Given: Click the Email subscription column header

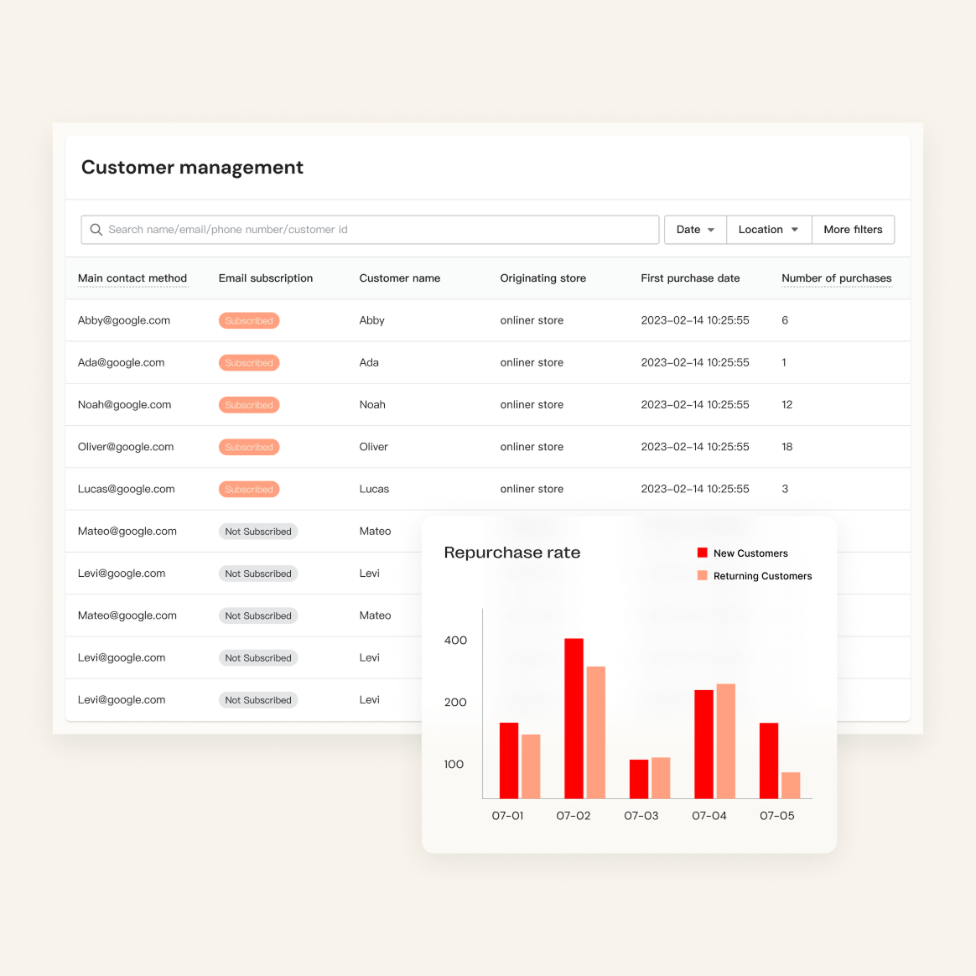Looking at the screenshot, I should tap(266, 278).
